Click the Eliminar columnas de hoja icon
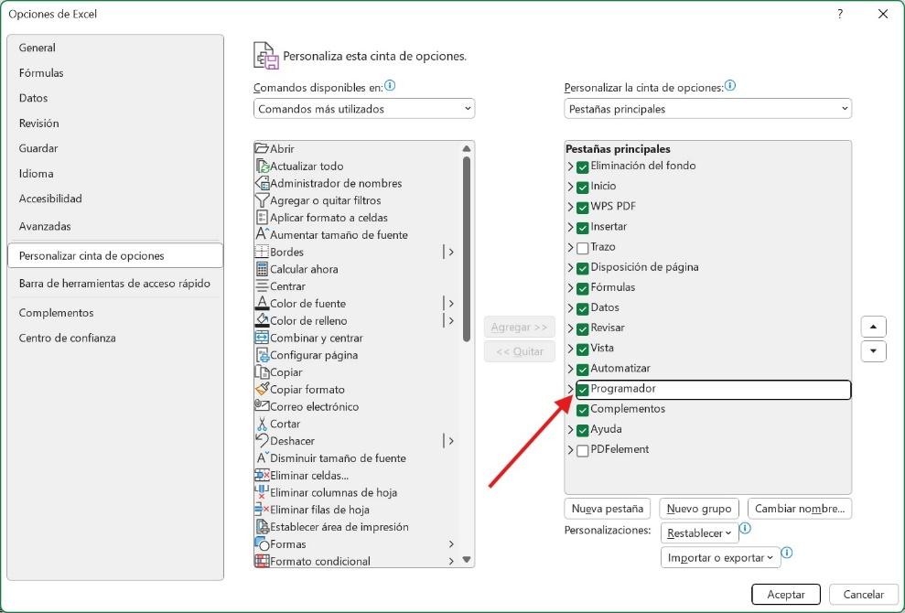The image size is (905, 613). click(262, 492)
